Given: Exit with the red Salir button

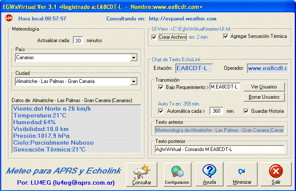Looking at the screenshot, I should 276,174.
